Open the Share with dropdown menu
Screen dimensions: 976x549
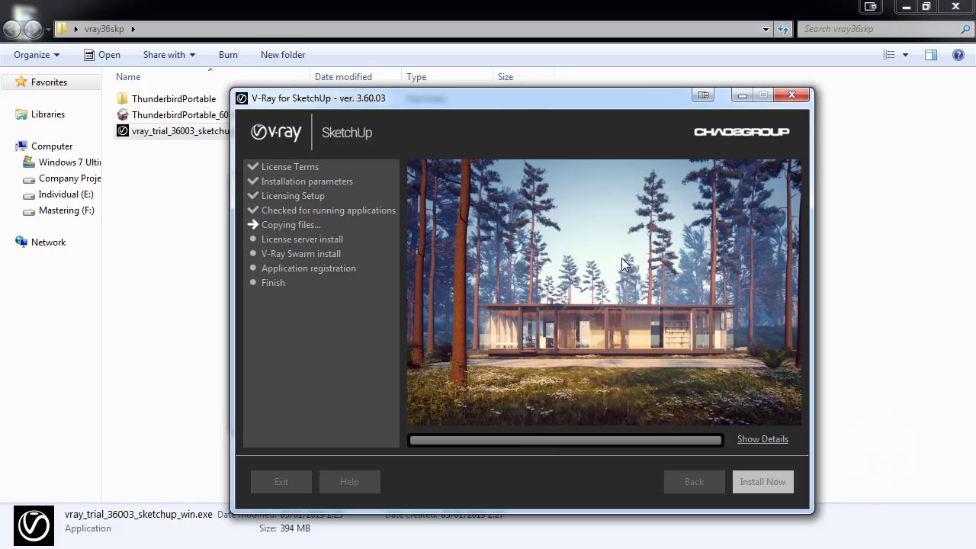coord(169,55)
